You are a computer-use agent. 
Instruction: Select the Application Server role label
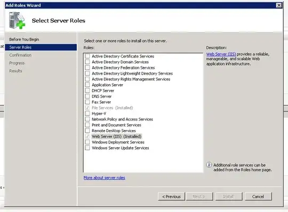tap(107, 85)
